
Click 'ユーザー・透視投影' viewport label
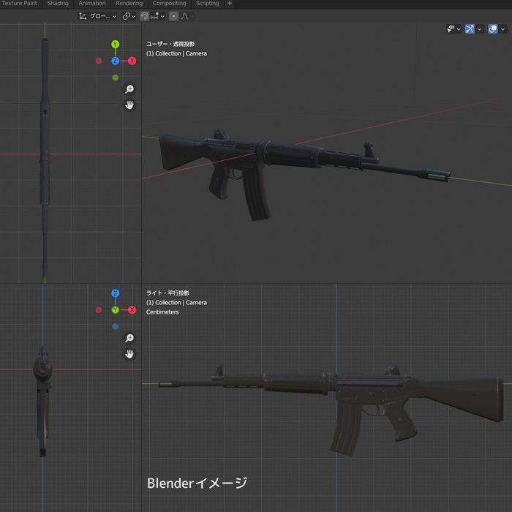[x=170, y=44]
